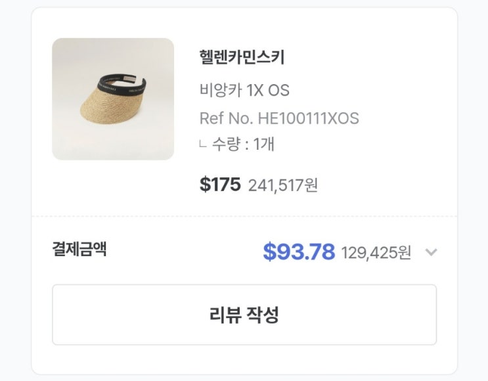Click the dashed divider above 결제금액
This screenshot has width=488, height=381.
(x=244, y=216)
